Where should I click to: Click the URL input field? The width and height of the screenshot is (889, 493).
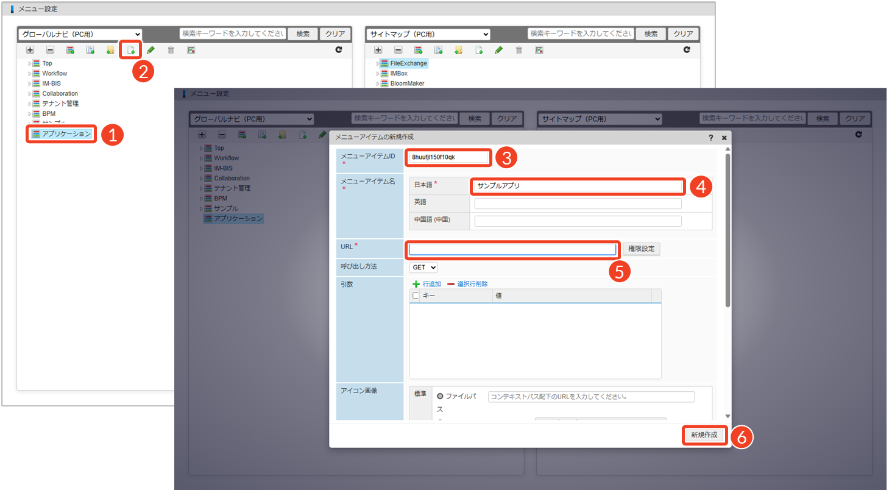click(x=512, y=249)
